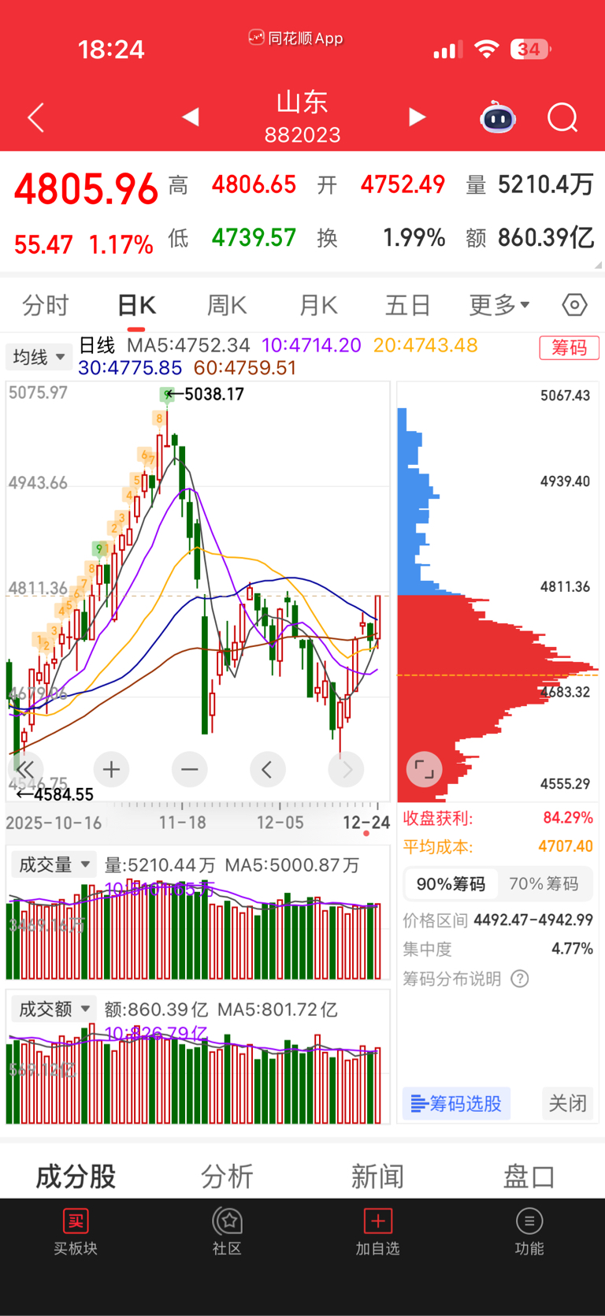Jump to earliest candles with double-left arrow
605x1316 pixels.
point(26,769)
